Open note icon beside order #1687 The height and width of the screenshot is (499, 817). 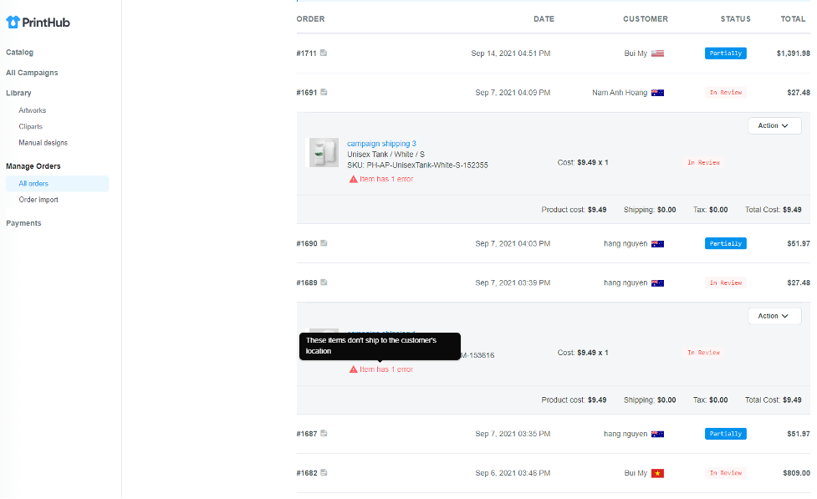pos(324,433)
